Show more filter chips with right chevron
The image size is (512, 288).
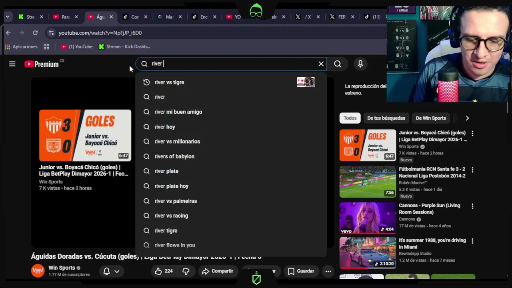(467, 118)
